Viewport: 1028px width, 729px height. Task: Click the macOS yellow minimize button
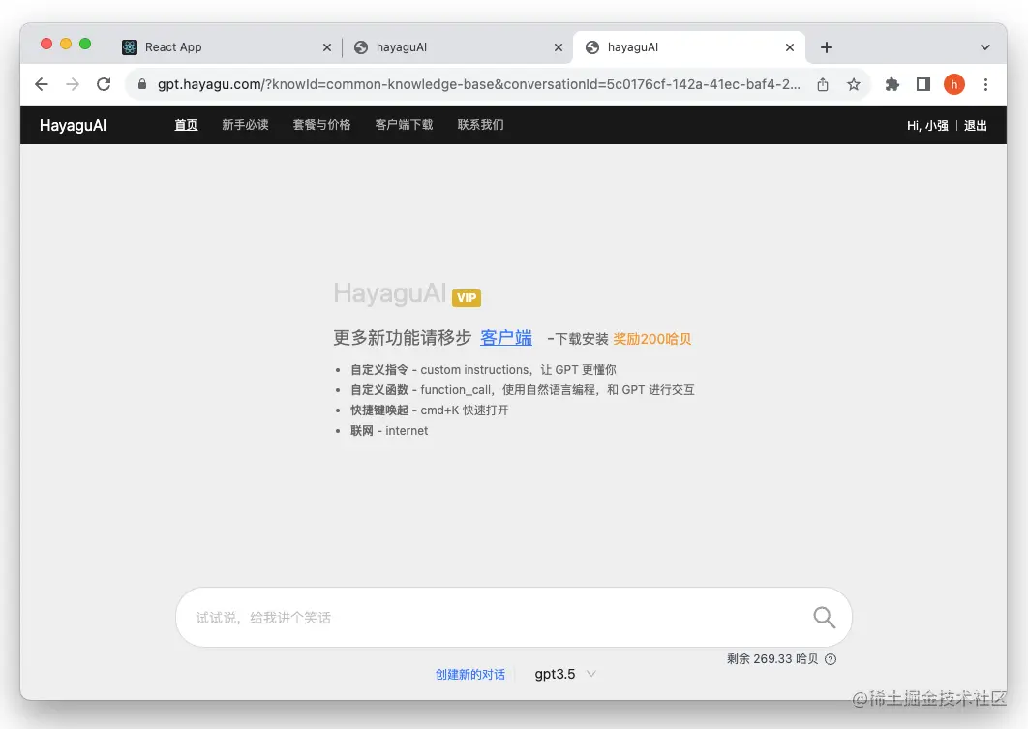point(66,44)
